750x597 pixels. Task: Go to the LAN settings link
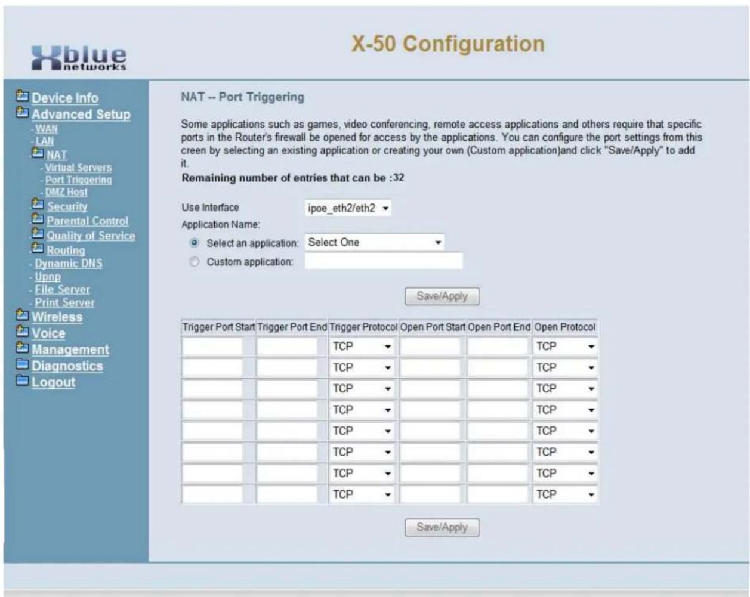pyautogui.click(x=45, y=141)
